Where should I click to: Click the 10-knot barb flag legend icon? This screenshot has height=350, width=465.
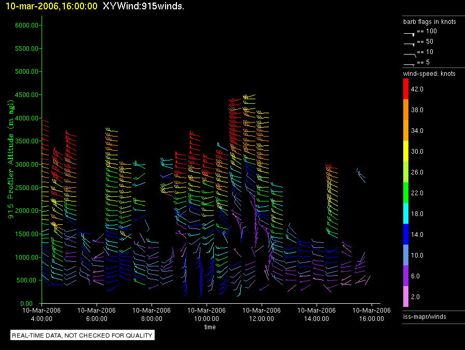pyautogui.click(x=409, y=53)
